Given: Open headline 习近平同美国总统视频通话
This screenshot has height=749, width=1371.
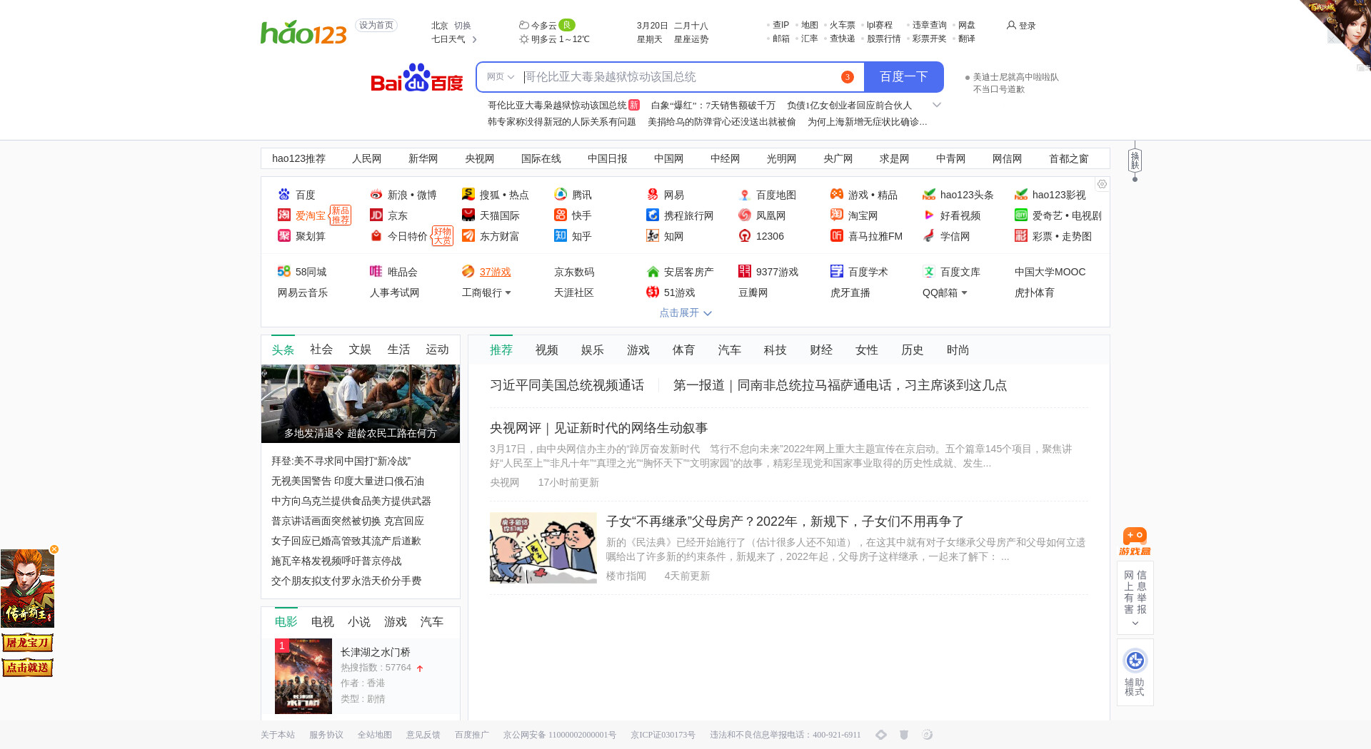Looking at the screenshot, I should (x=567, y=385).
